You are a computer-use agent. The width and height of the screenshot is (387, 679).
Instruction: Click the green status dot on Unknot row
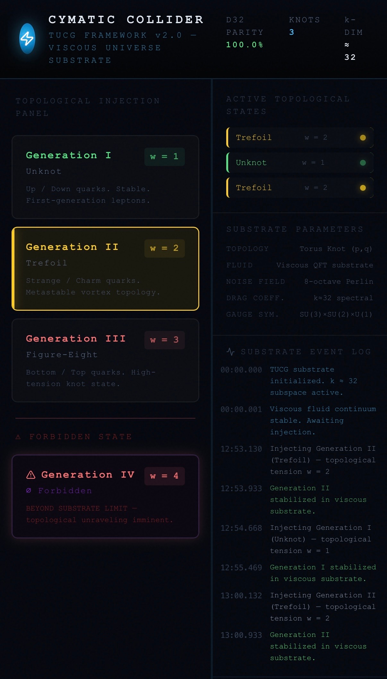click(363, 163)
